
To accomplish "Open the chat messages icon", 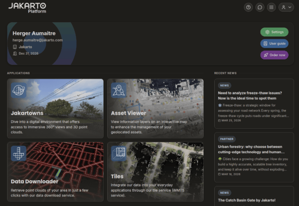I will [260, 7].
